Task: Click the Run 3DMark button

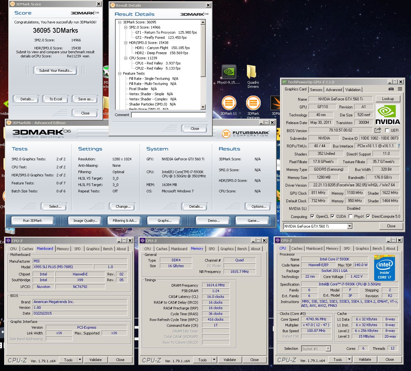Action: tap(33, 221)
